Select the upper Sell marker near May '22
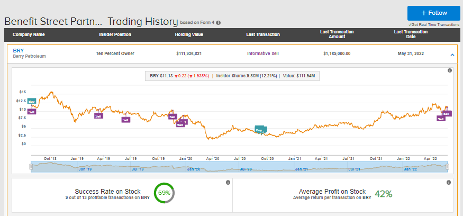Image resolution: width=463 pixels, height=216 pixels. (447, 113)
